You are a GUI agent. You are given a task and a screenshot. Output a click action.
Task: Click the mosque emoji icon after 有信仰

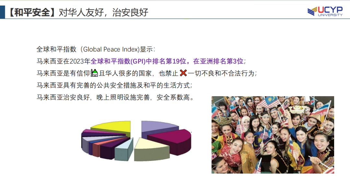(94, 73)
